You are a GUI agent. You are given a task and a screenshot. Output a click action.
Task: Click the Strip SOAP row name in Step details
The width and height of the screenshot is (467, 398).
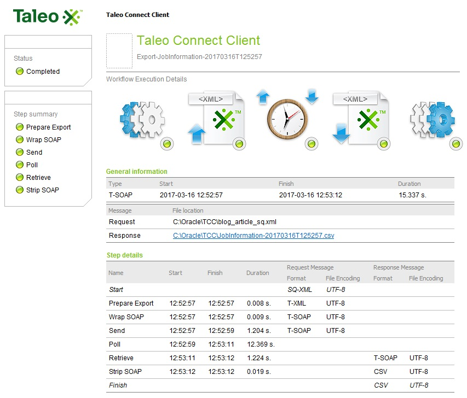125,372
